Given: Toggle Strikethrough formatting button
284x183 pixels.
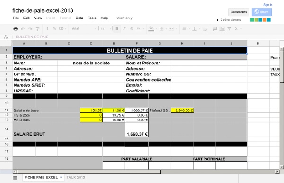Looking at the screenshot, I should tap(132, 28).
